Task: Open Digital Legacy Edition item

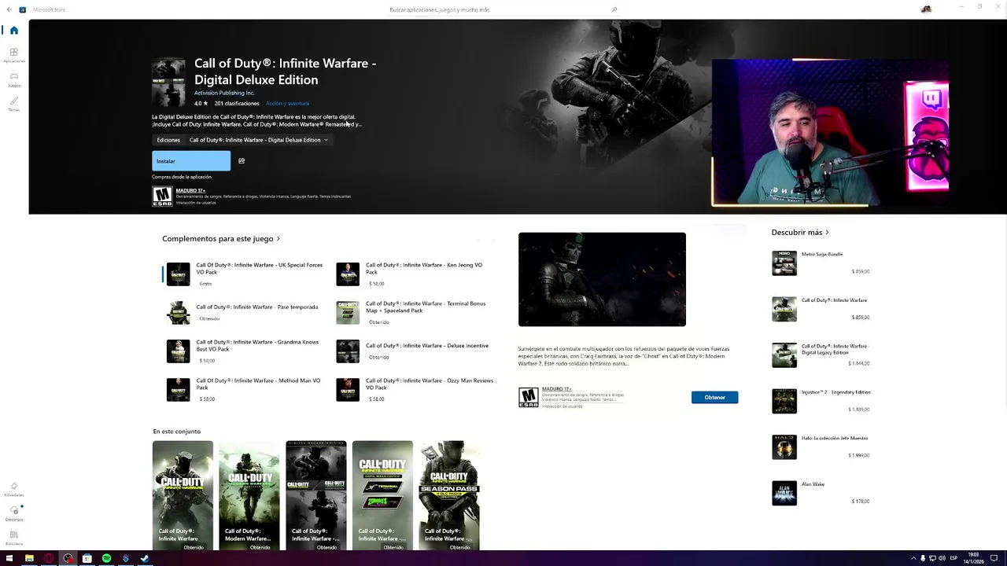Action: (x=821, y=355)
